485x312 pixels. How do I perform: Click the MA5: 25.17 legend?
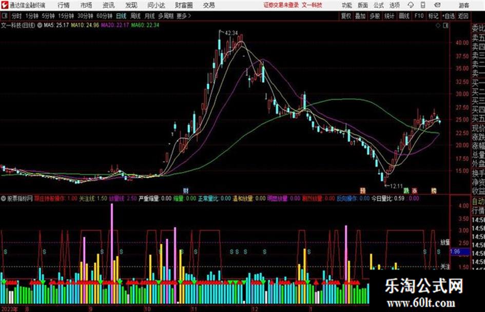tap(56, 25)
